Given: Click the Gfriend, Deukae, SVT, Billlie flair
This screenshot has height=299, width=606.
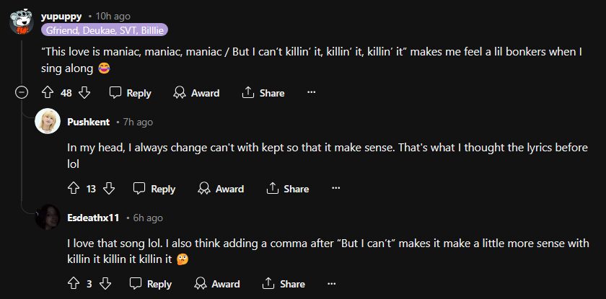Looking at the screenshot, I should coord(105,30).
